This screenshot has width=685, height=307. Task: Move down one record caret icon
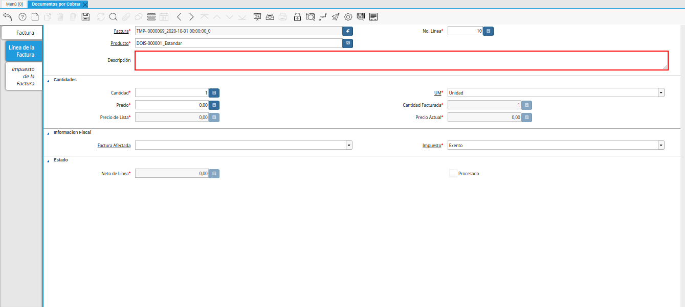click(x=230, y=17)
